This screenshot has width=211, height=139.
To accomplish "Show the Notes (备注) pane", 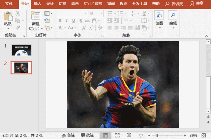I will click(x=69, y=135).
